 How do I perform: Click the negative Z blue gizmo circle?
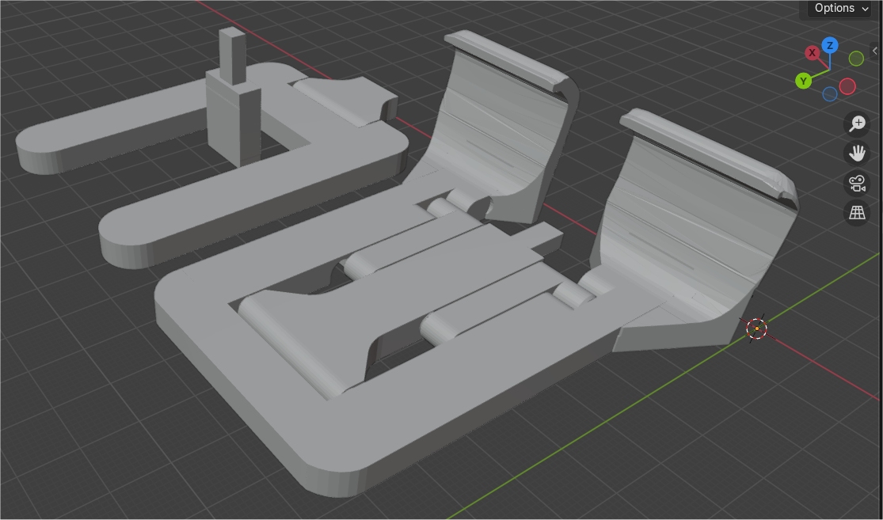[x=829, y=94]
